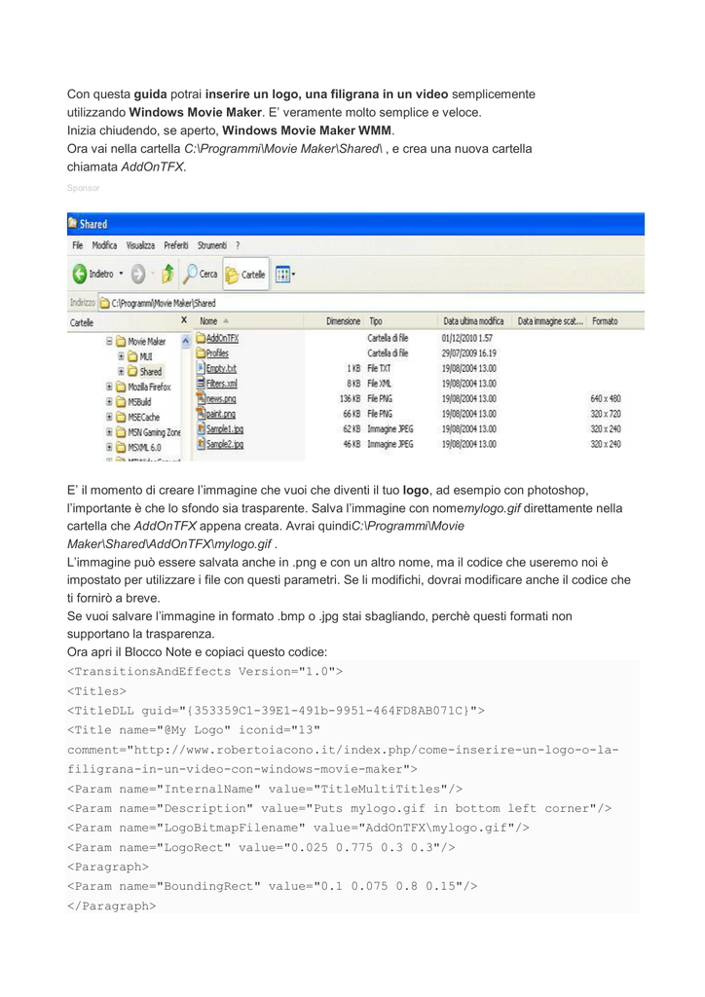
Task: Toggle the Cartelle folders pane button
Action: point(245,274)
